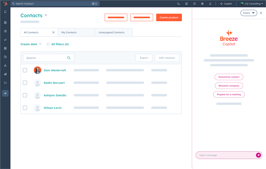Switch to the Unassigned Contacts tab
The height and width of the screenshot is (169, 266).
pos(114,32)
